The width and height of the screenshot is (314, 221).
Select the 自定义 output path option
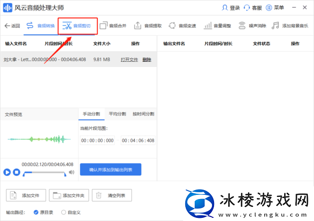point(71,213)
